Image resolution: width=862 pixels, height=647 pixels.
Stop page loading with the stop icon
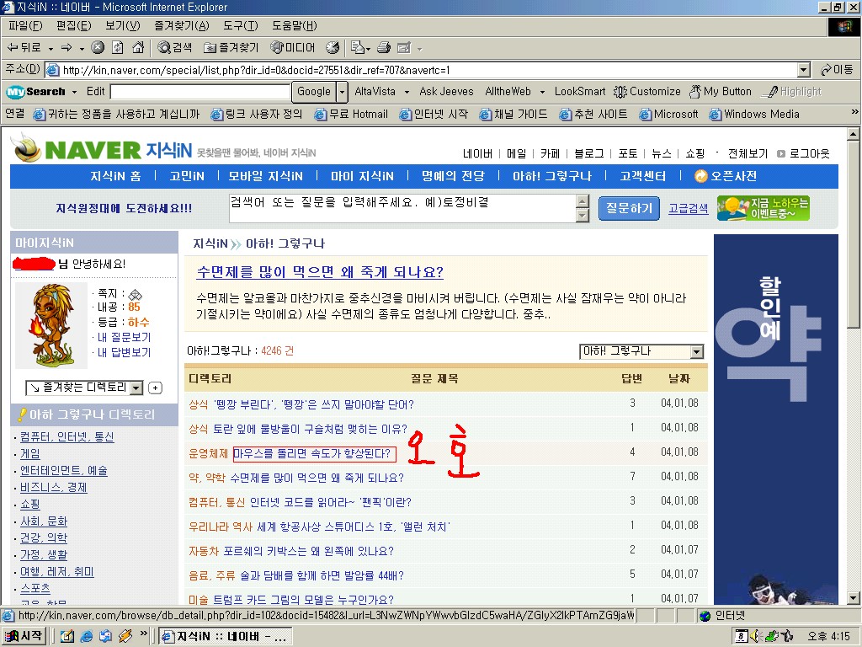(x=98, y=48)
